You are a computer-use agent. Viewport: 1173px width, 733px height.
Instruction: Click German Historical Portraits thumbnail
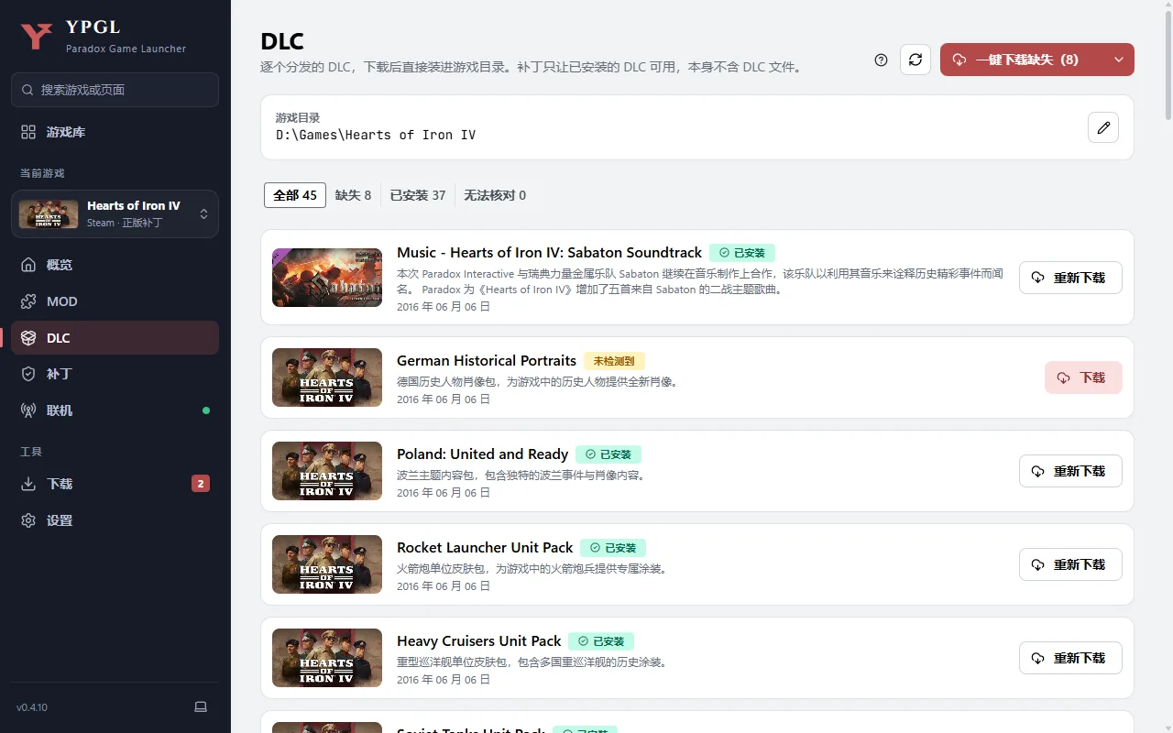click(x=327, y=377)
